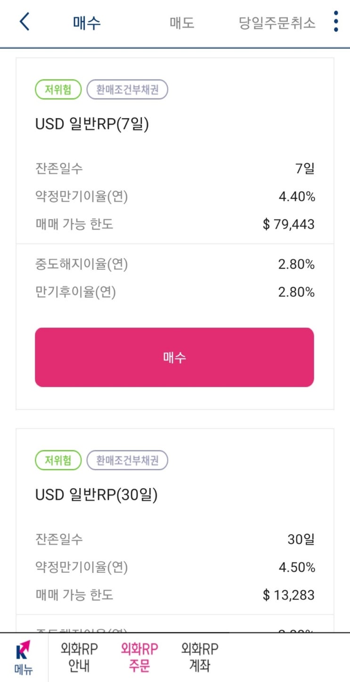Tap the $ 13,283 매매 가능 한도 value
Image resolution: width=350 pixels, height=682 pixels.
(288, 594)
